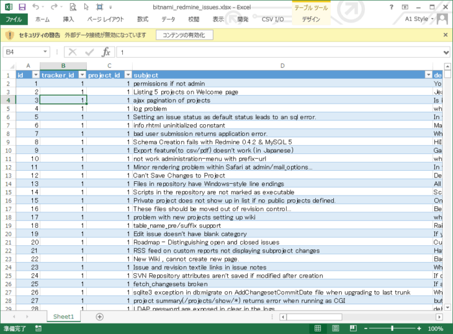Open the Help question mark icon
This screenshot has height=334, width=453.
click(x=391, y=7)
